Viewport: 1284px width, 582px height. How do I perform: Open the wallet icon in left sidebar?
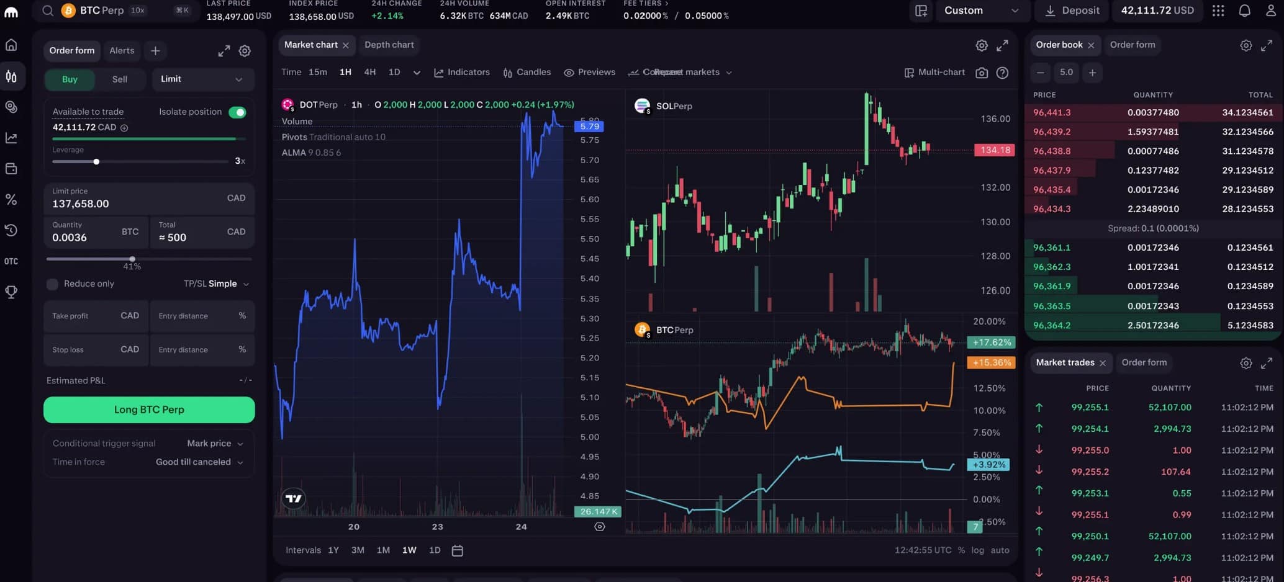pos(11,168)
